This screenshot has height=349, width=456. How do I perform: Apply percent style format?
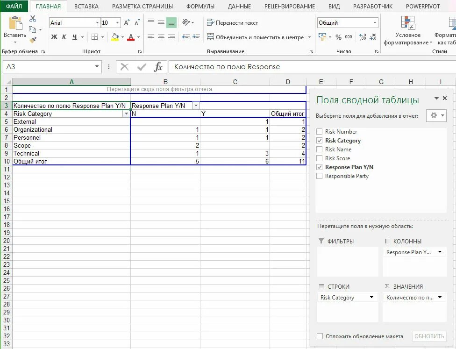point(339,37)
